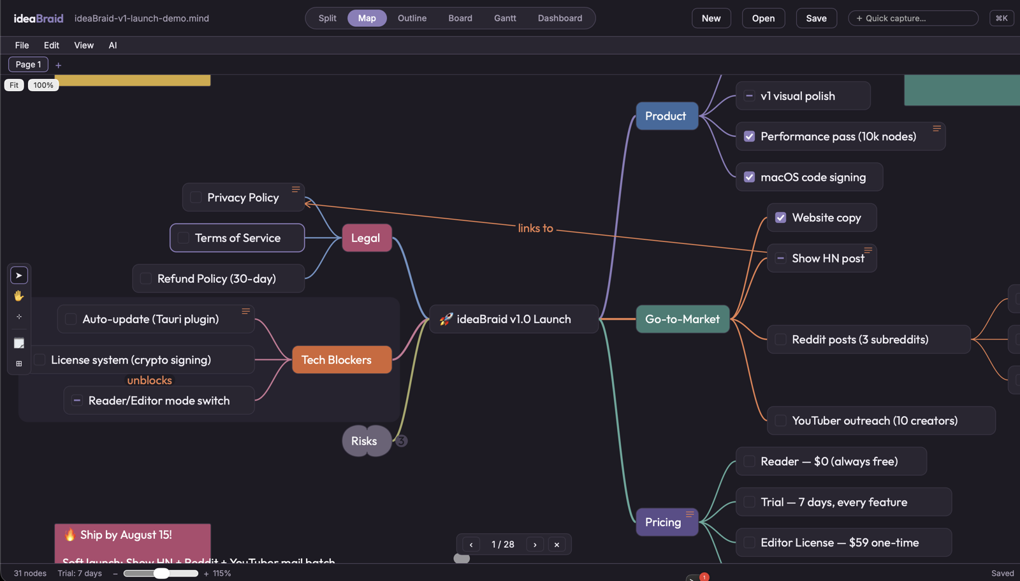
Task: Select the Page 1 tab
Action: (x=28, y=64)
